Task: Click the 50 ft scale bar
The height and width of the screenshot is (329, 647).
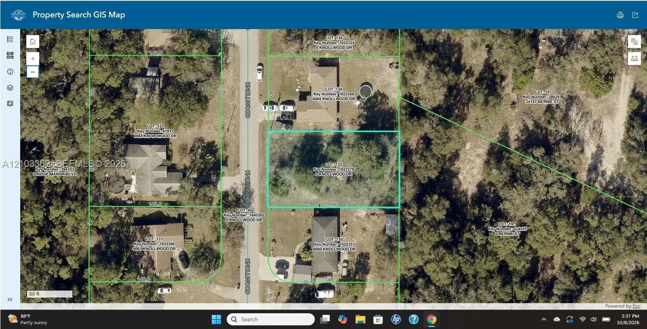Action: [50, 294]
